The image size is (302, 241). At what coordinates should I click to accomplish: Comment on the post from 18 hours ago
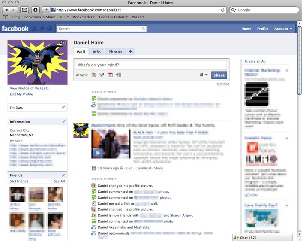click(143, 168)
